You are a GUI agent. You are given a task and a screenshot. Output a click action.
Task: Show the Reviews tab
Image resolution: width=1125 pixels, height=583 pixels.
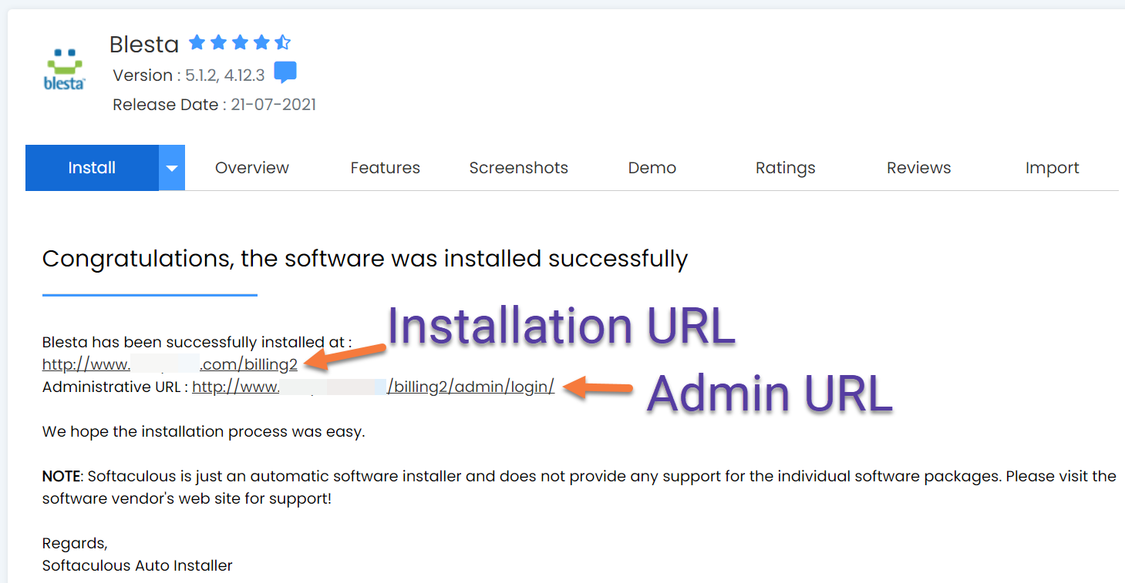click(918, 168)
